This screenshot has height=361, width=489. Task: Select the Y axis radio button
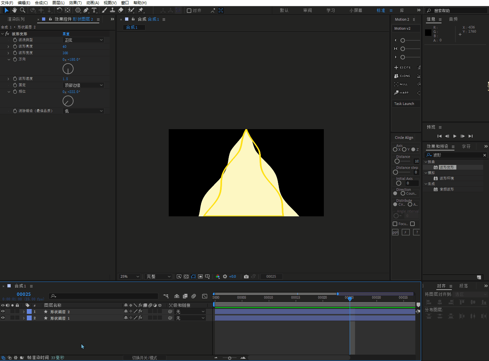pos(404,150)
